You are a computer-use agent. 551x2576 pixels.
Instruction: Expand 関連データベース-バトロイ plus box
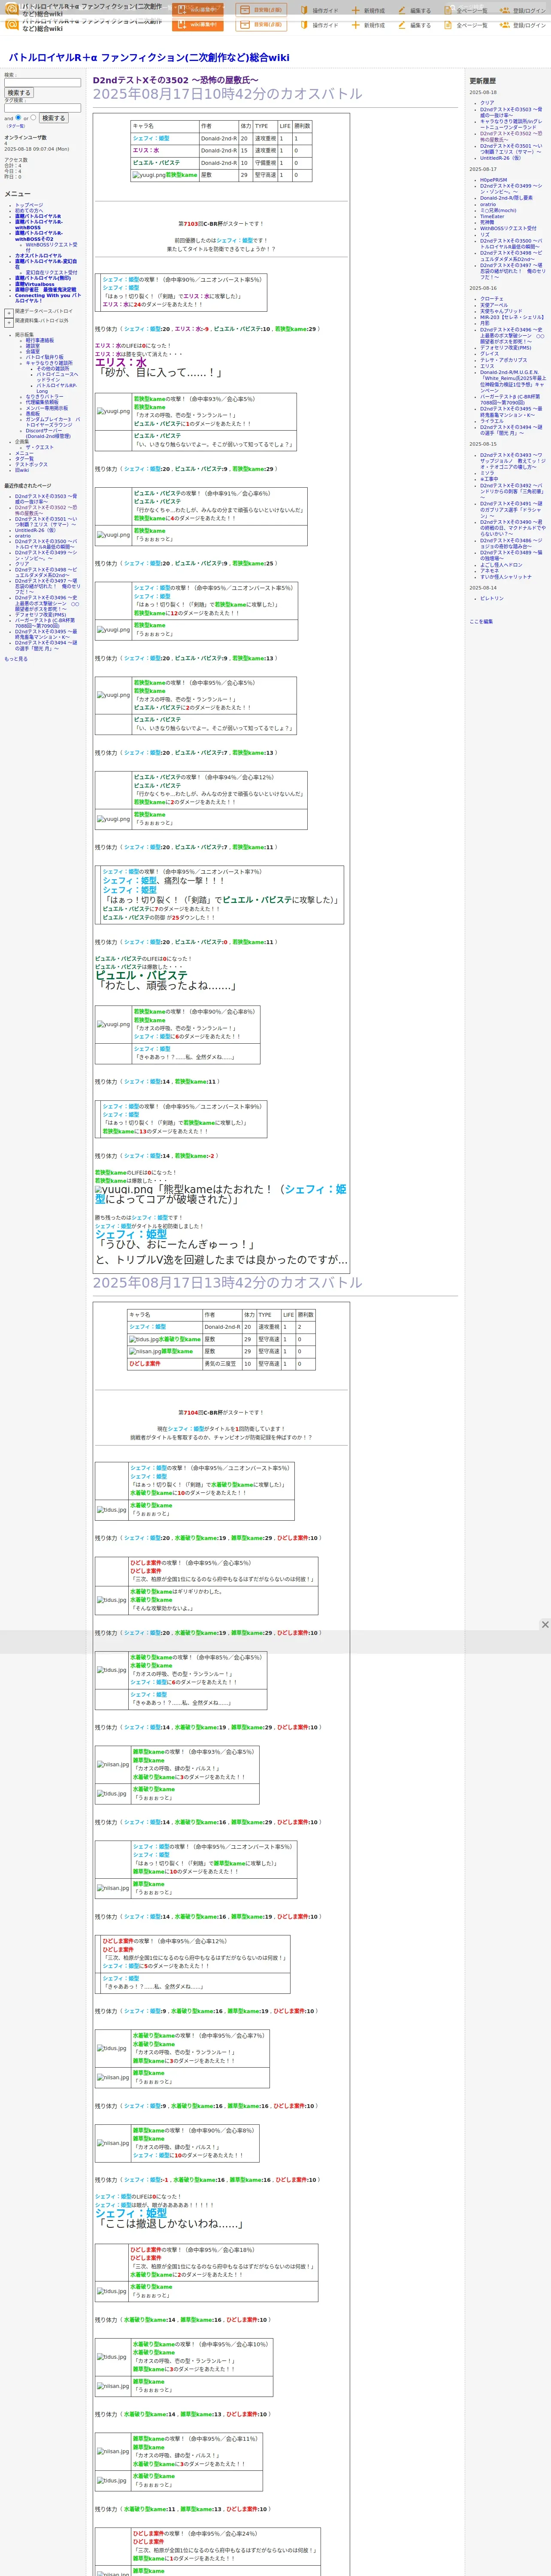(x=9, y=313)
